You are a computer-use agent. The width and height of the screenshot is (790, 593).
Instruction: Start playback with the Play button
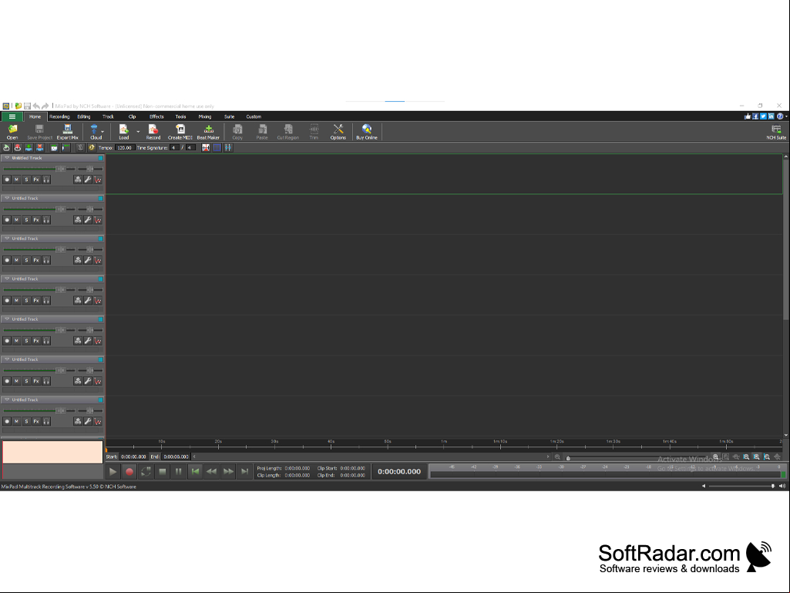click(x=113, y=471)
